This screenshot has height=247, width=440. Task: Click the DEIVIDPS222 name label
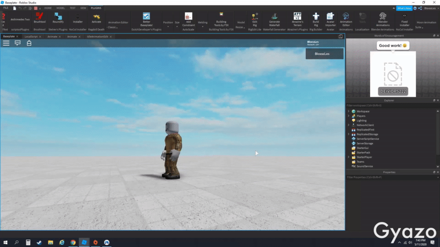pyautogui.click(x=393, y=91)
